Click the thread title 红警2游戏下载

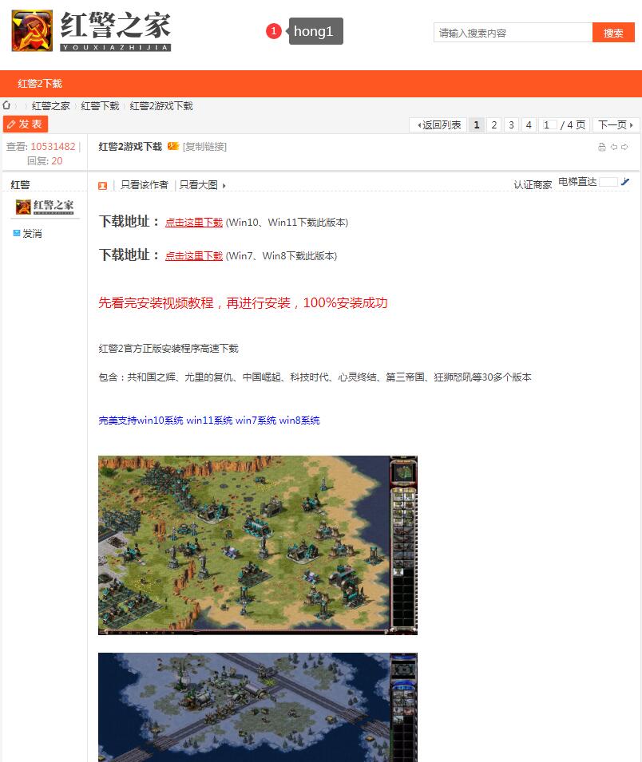[130, 146]
